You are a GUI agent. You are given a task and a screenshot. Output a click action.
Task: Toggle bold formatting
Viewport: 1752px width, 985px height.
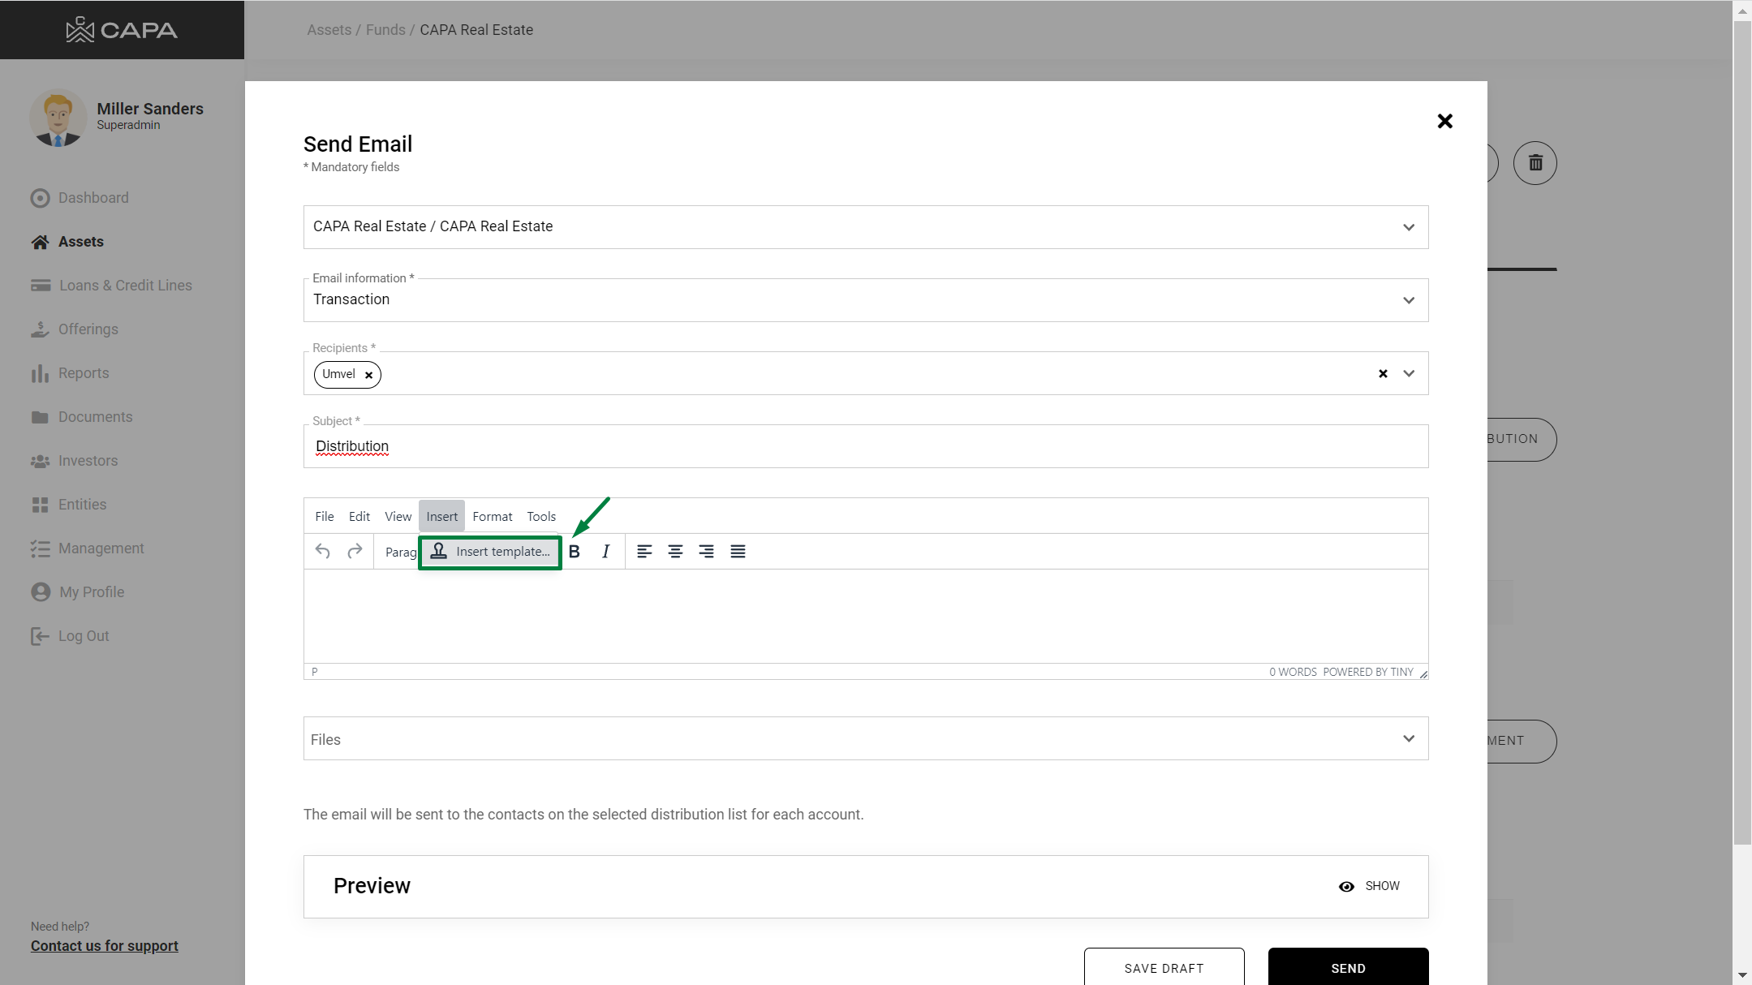point(575,552)
